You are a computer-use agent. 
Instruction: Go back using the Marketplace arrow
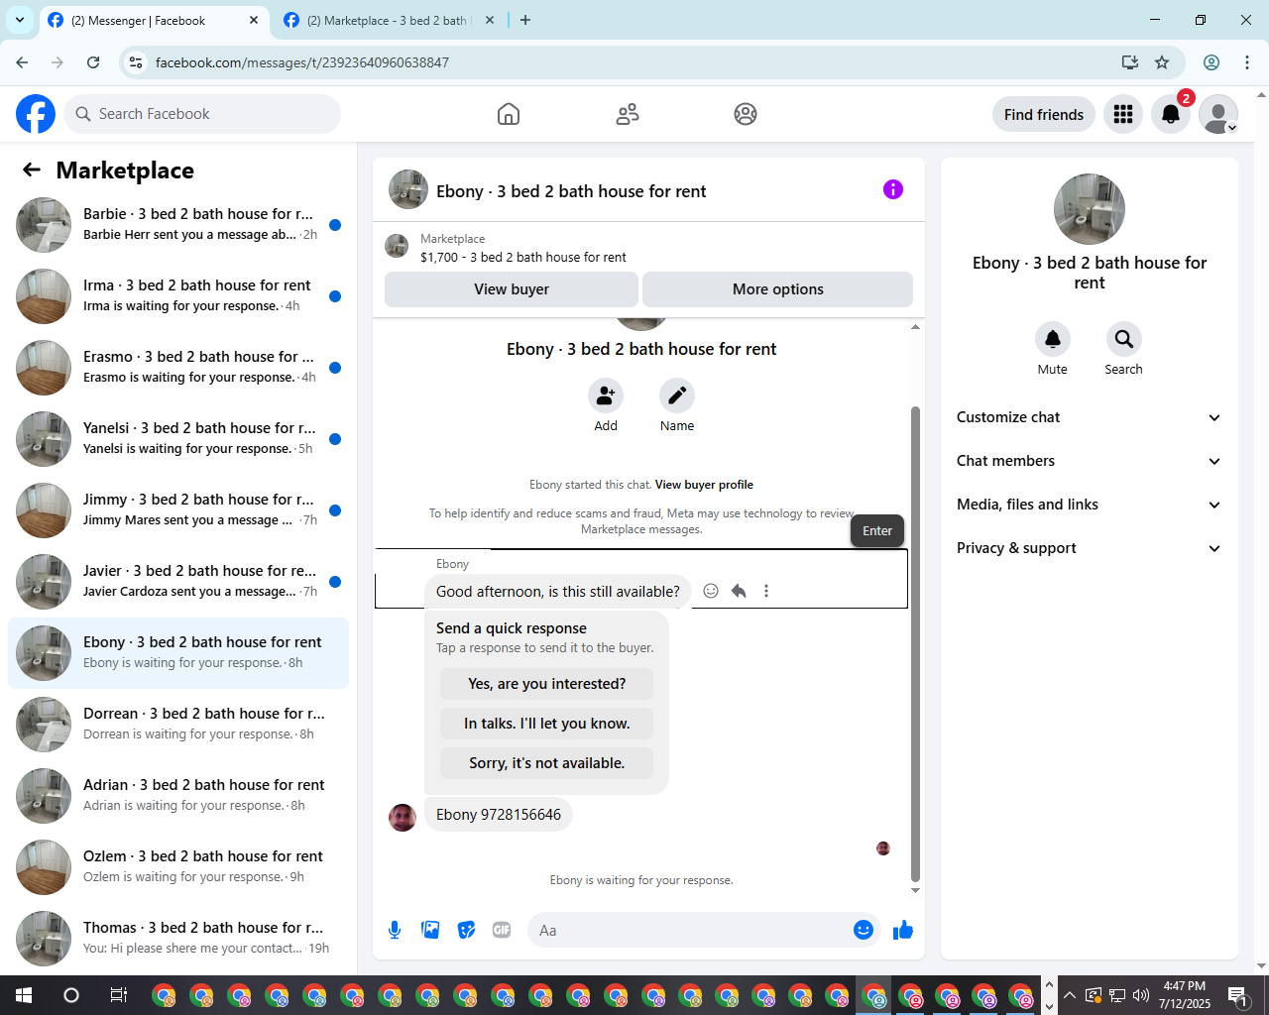(32, 169)
